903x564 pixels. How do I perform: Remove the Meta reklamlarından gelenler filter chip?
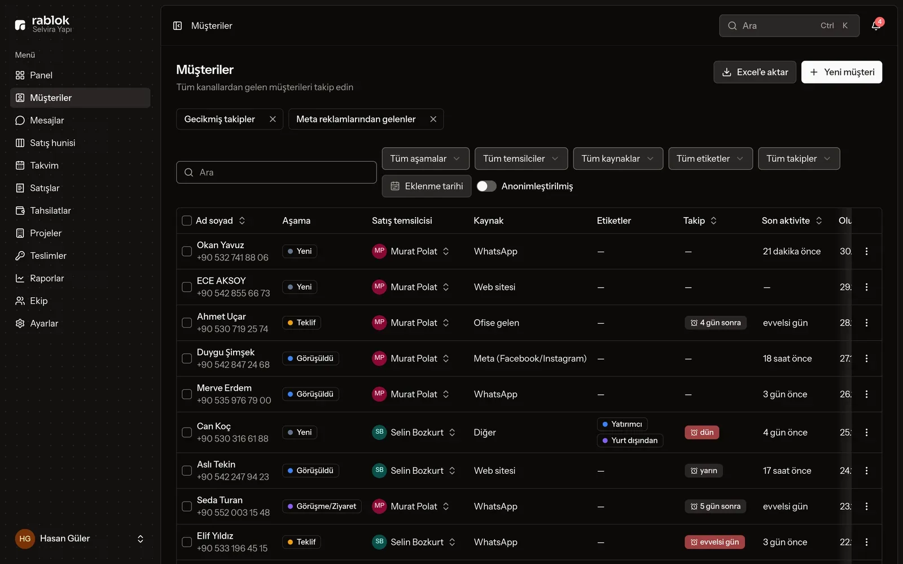[x=433, y=119]
